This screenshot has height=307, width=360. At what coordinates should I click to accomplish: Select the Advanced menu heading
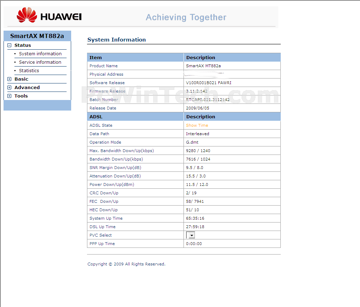(x=27, y=88)
